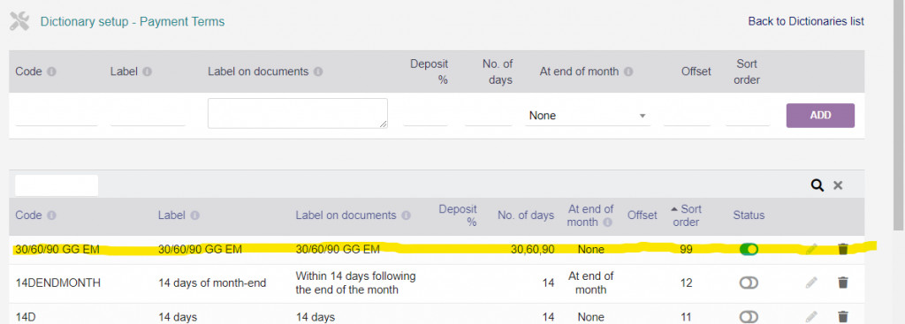This screenshot has width=905, height=324.
Task: Sort list by Label column header
Action: tap(171, 215)
